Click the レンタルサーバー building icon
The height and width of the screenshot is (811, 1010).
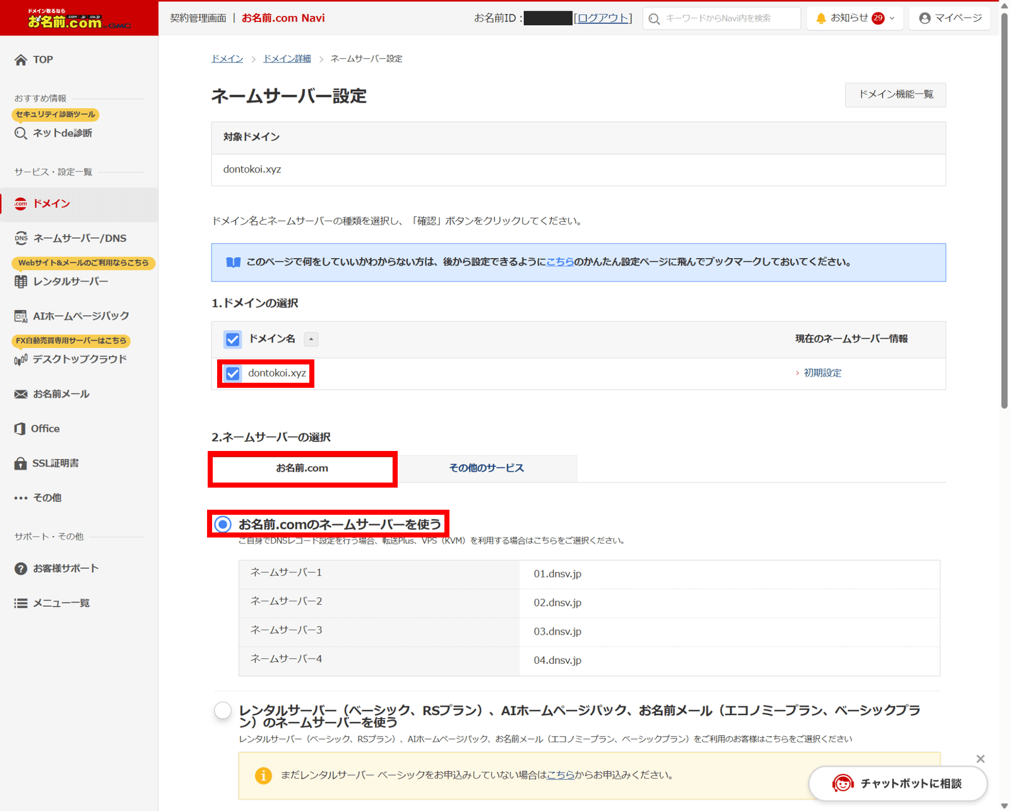tap(21, 282)
